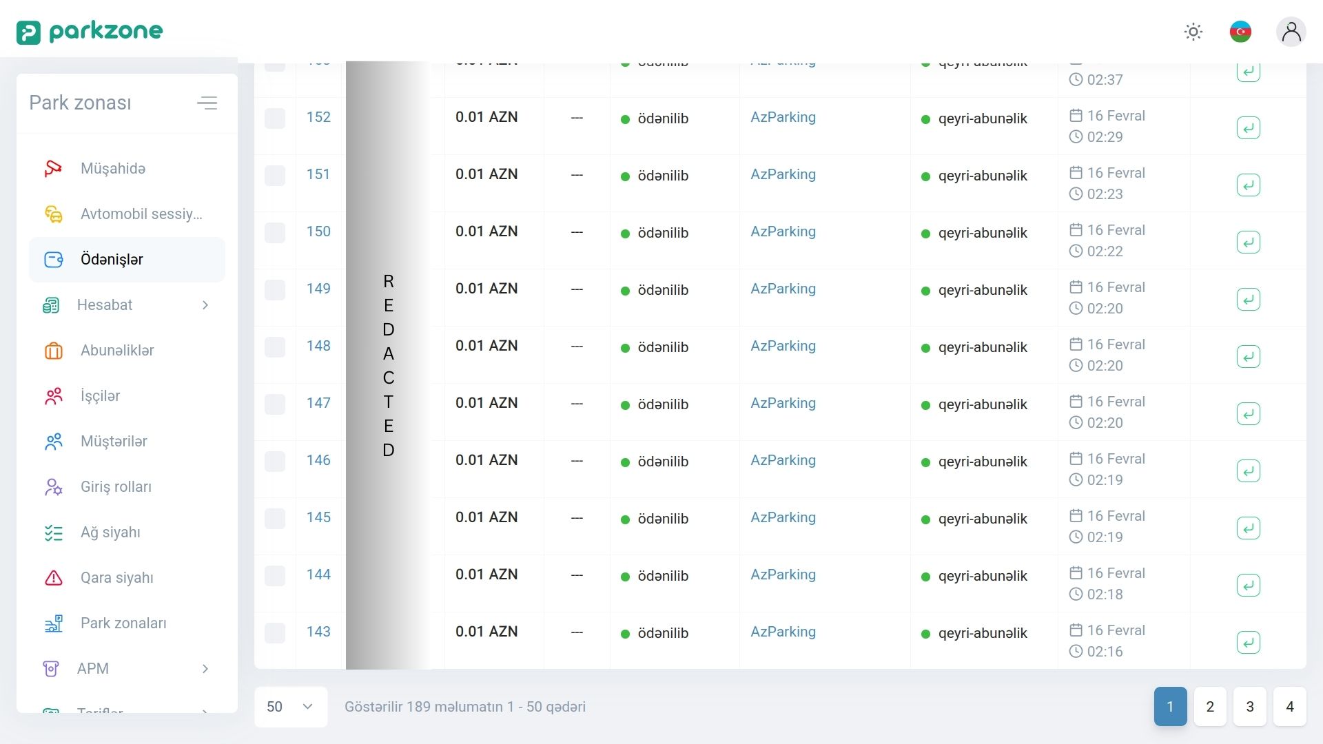Open the user profile avatar icon
This screenshot has width=1323, height=744.
point(1291,32)
